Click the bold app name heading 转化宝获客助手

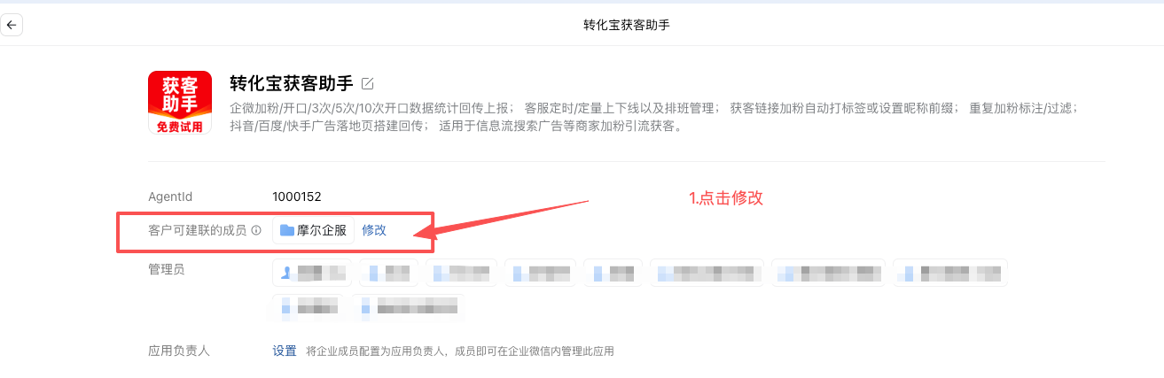point(292,83)
